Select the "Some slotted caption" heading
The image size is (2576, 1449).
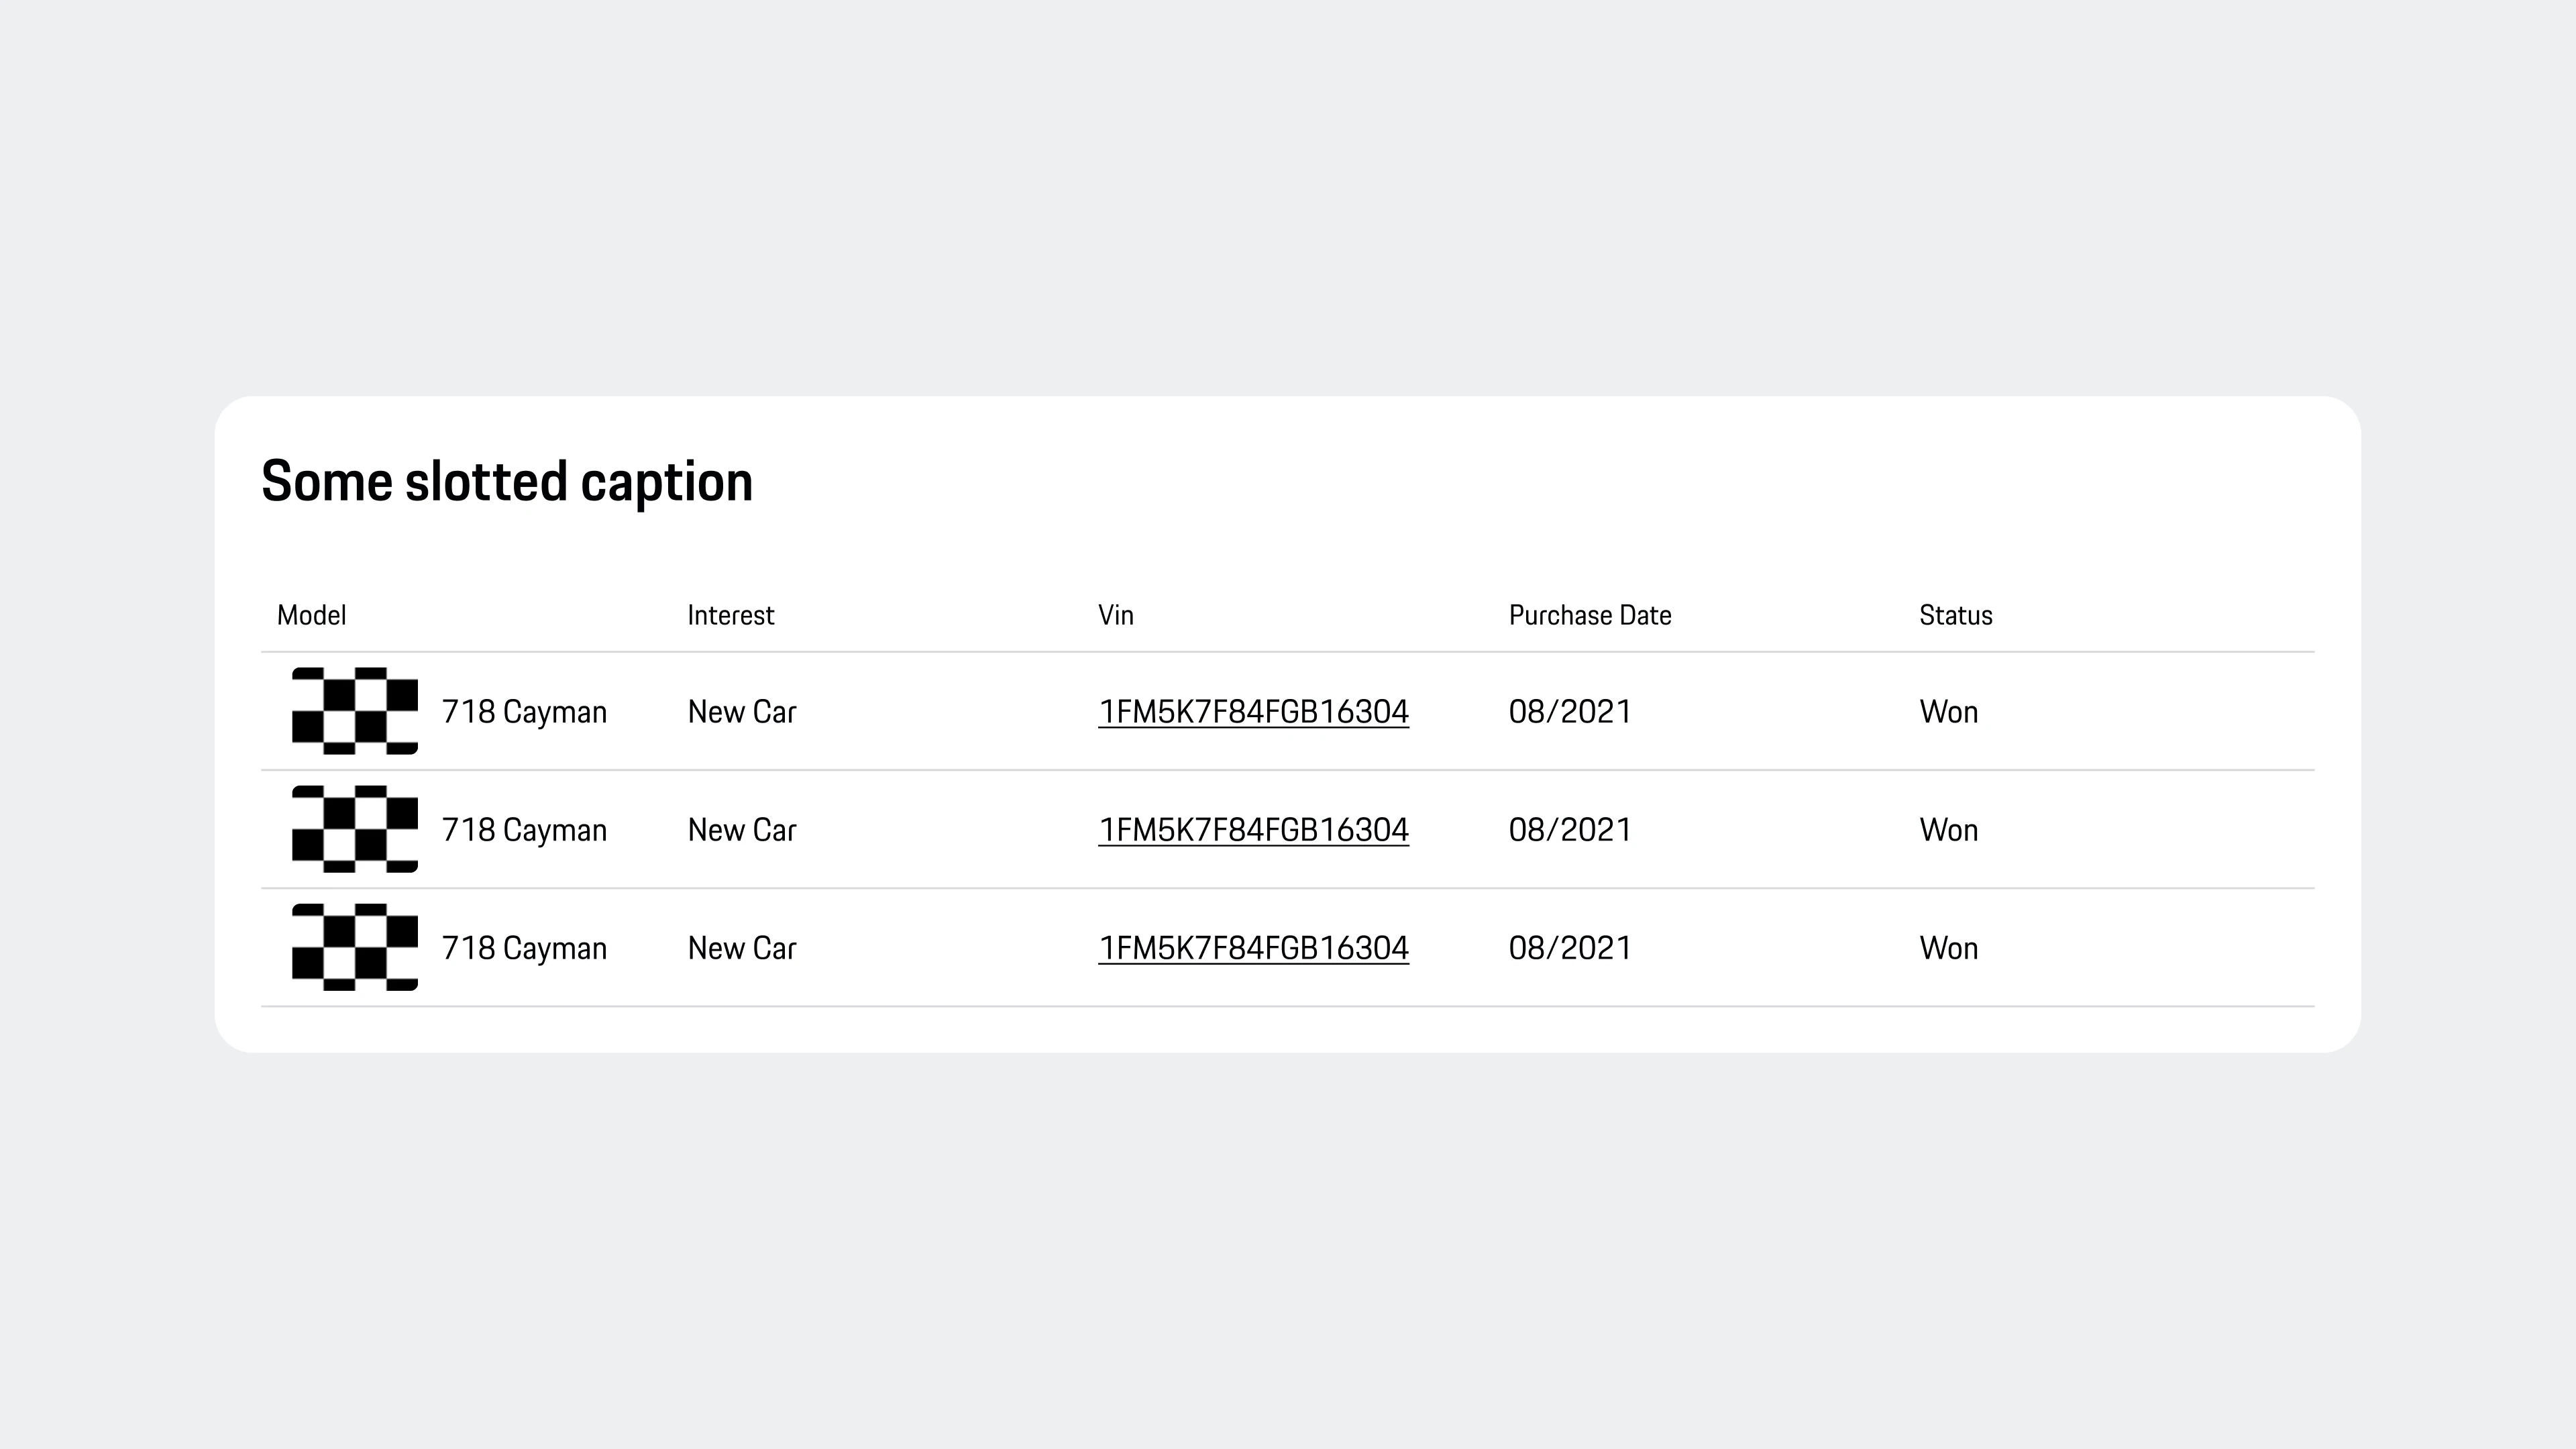coord(507,482)
